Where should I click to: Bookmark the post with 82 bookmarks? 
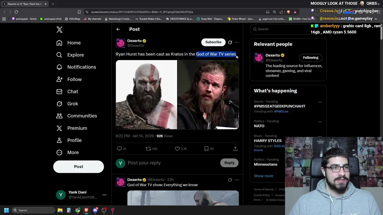[209, 149]
